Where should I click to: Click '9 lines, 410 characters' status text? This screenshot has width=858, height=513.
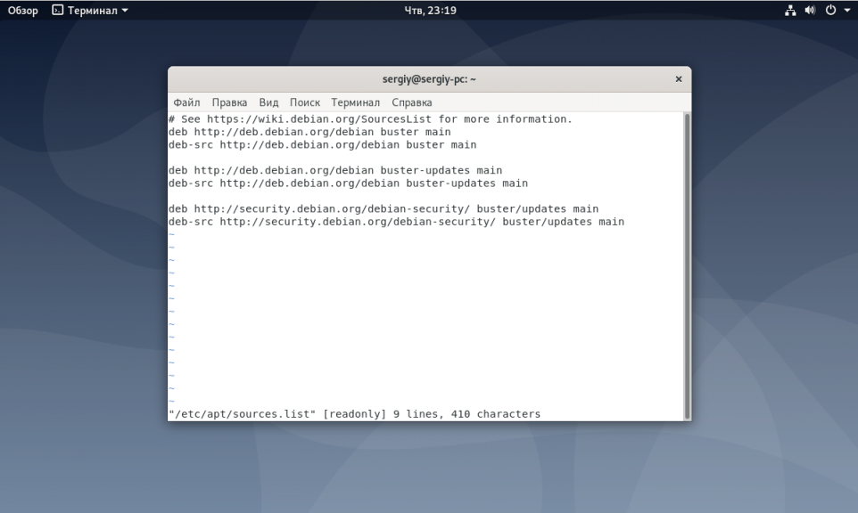[466, 414]
